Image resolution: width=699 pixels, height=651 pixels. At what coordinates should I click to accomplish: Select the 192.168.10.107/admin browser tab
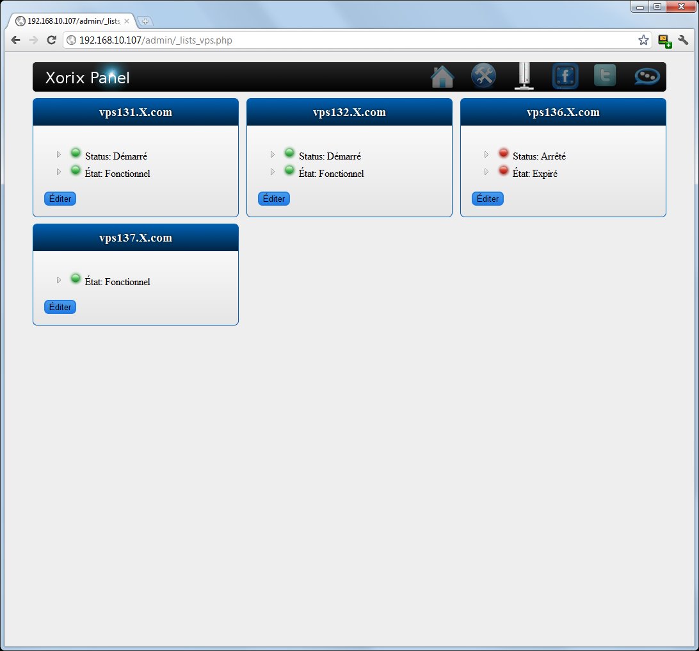coord(72,21)
